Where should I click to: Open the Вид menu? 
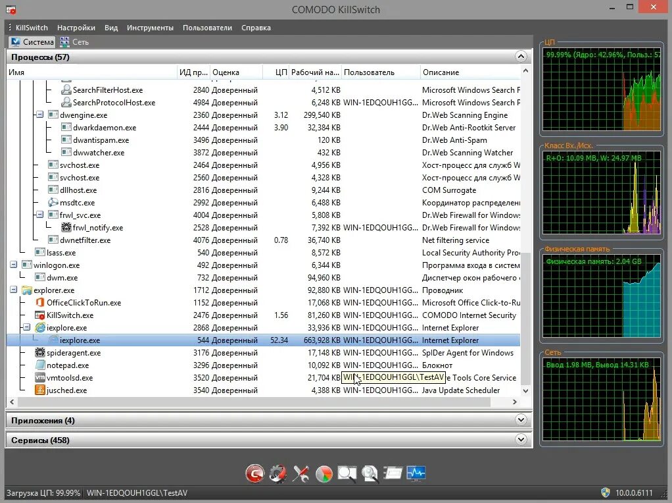(111, 28)
